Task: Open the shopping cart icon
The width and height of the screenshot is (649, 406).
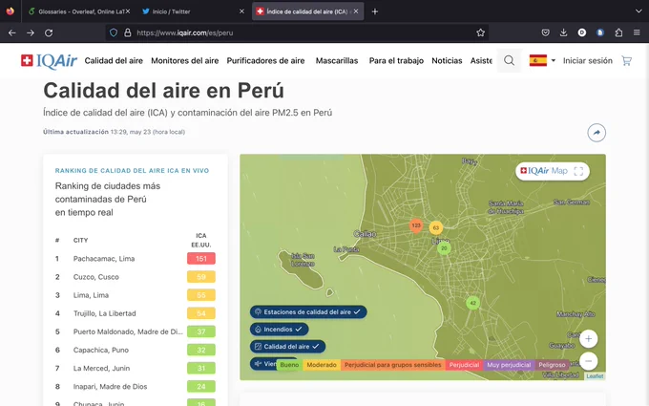Action: click(x=627, y=61)
